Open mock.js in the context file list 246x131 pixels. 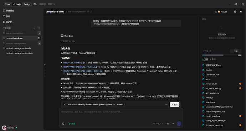[x=209, y=70]
